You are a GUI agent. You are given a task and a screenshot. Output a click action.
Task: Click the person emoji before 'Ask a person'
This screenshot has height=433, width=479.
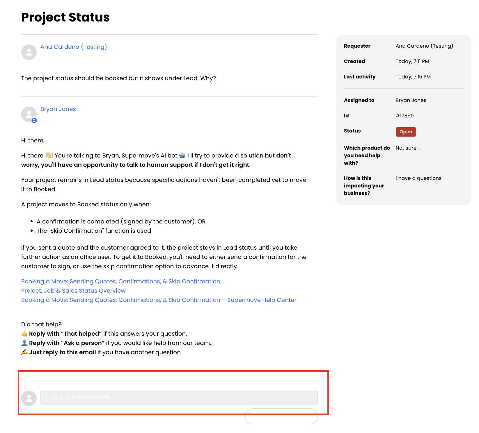tap(24, 343)
